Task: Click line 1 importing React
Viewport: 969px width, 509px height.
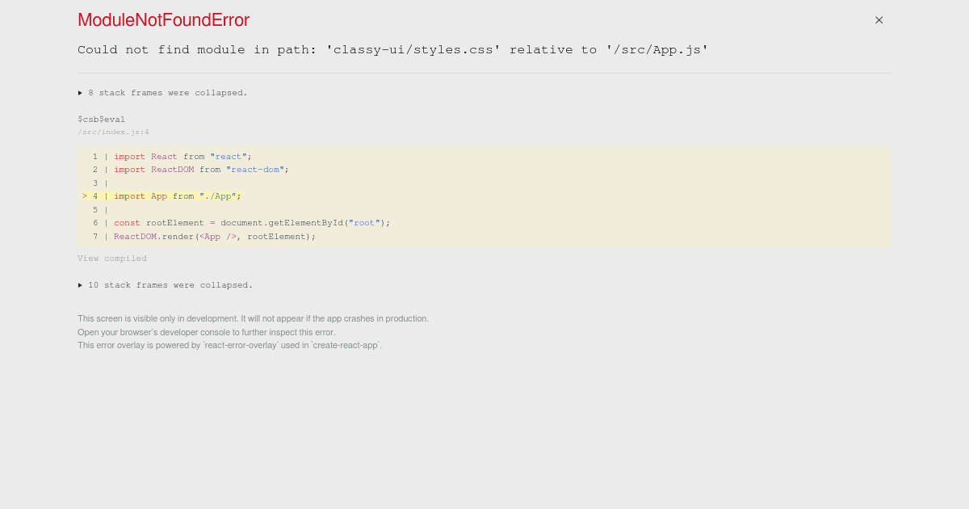Action: pyautogui.click(x=182, y=156)
